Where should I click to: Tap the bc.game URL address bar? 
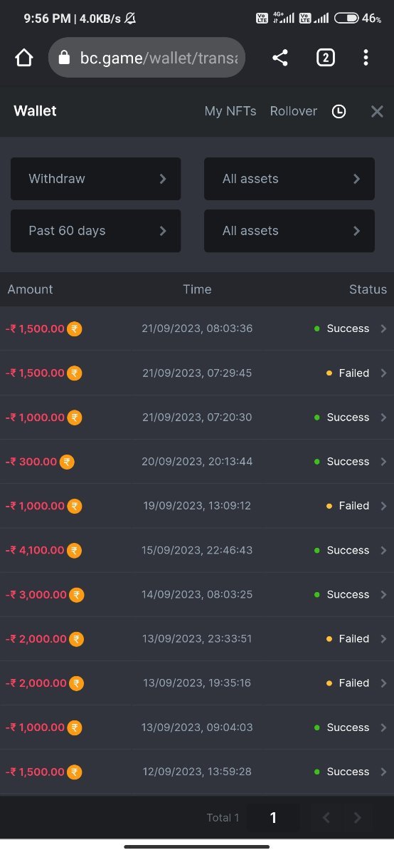point(147,58)
